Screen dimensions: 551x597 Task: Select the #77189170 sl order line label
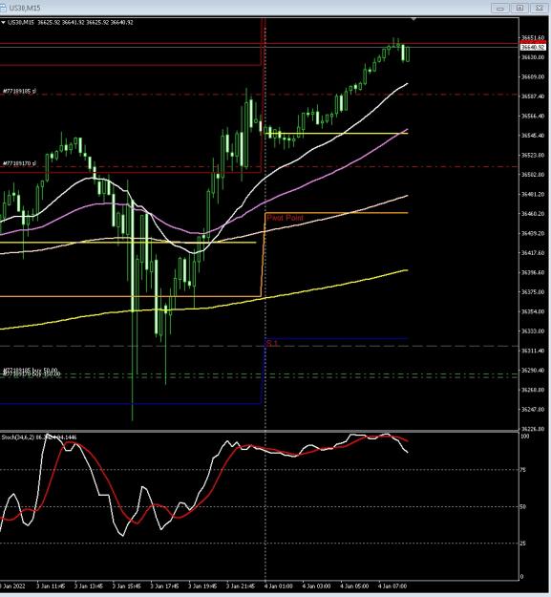(x=19, y=163)
